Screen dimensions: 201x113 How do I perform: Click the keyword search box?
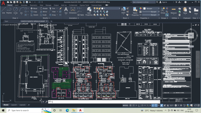click(x=144, y=2)
